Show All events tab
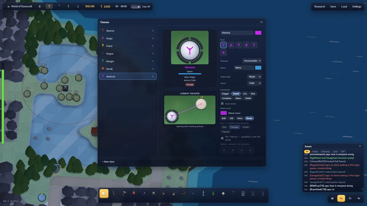This screenshot has height=206, width=367. (x=307, y=152)
